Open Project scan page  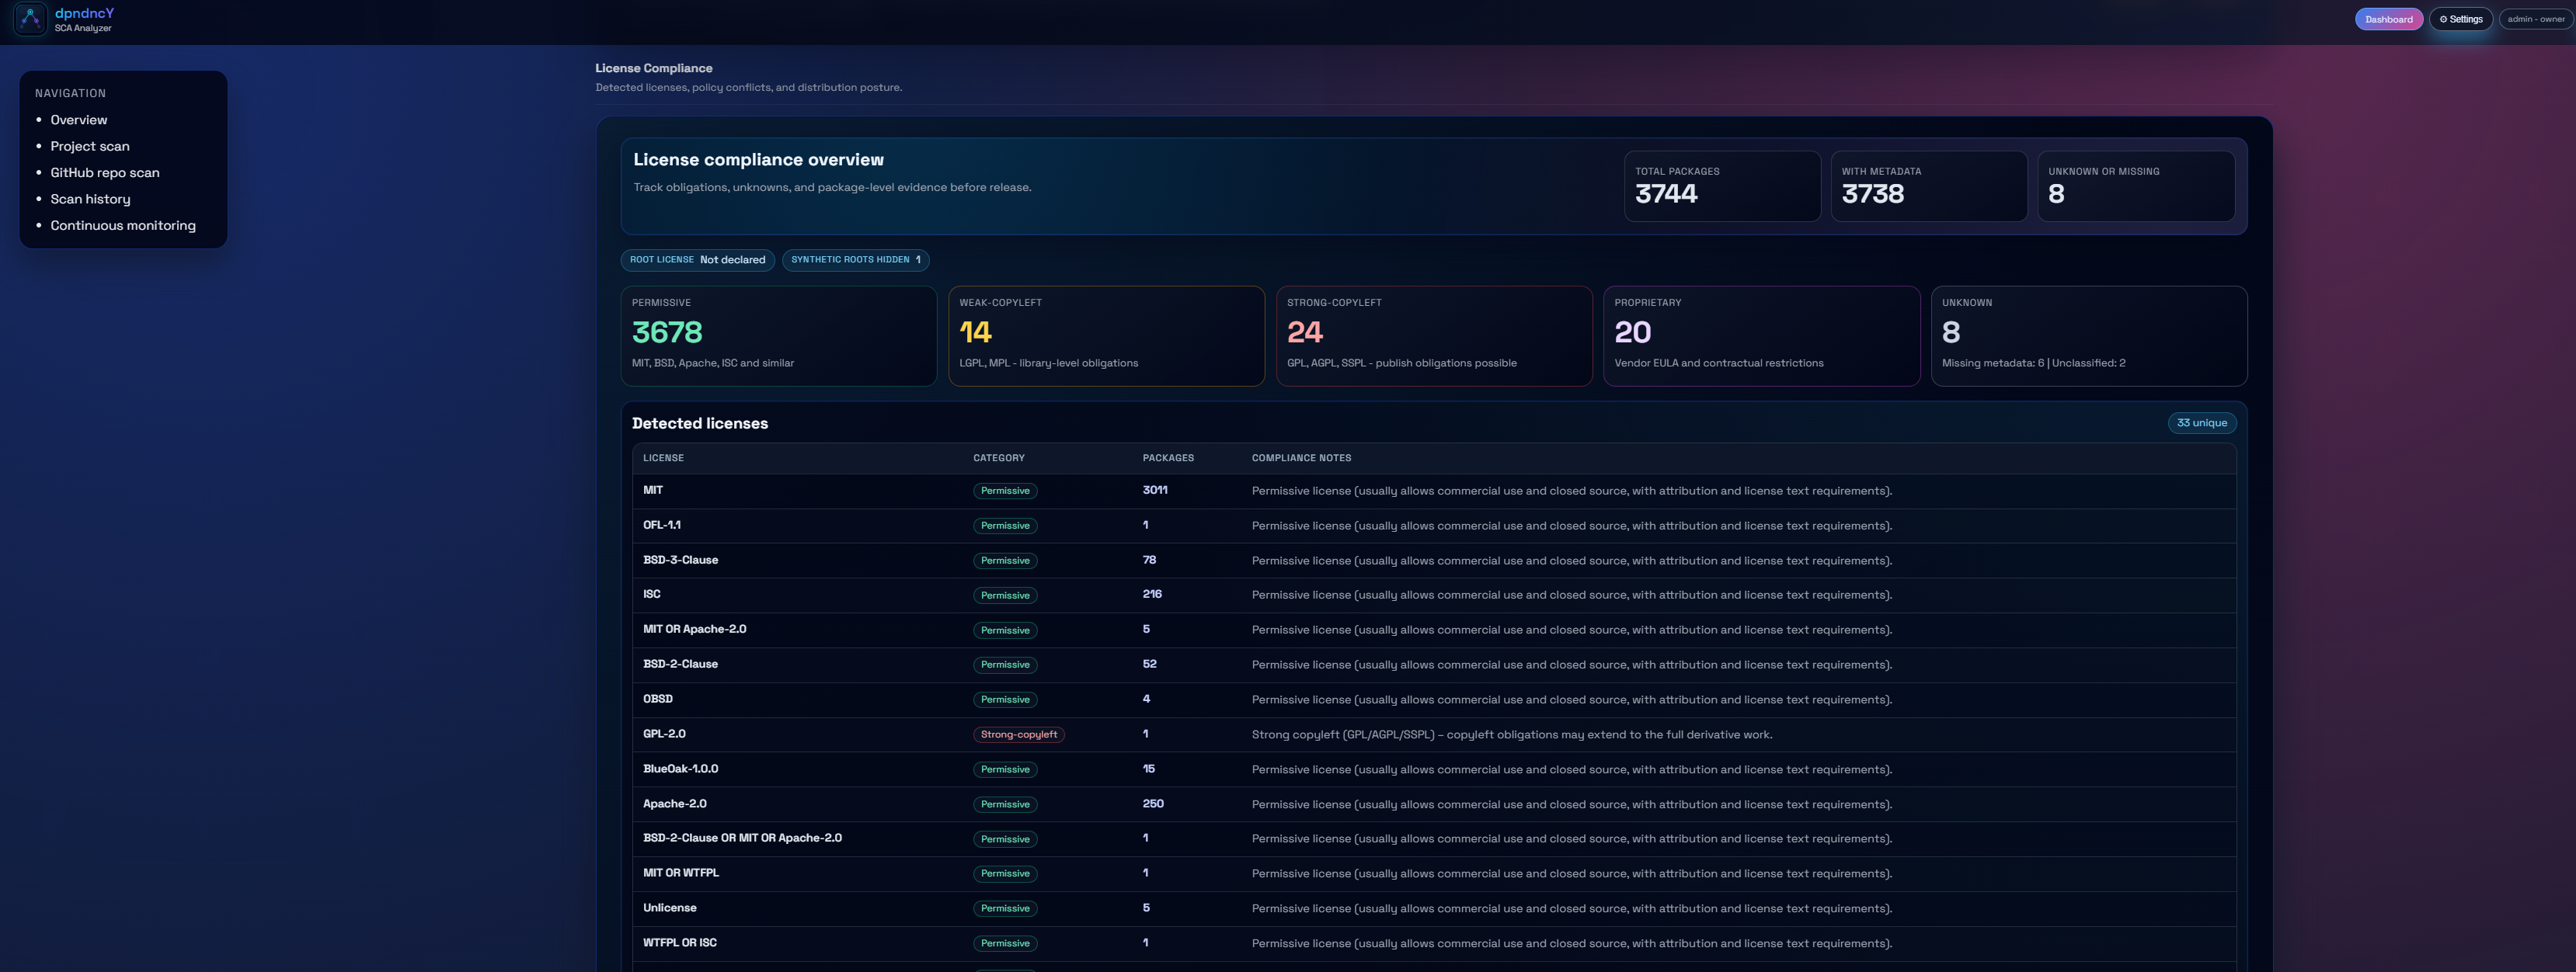[89, 146]
